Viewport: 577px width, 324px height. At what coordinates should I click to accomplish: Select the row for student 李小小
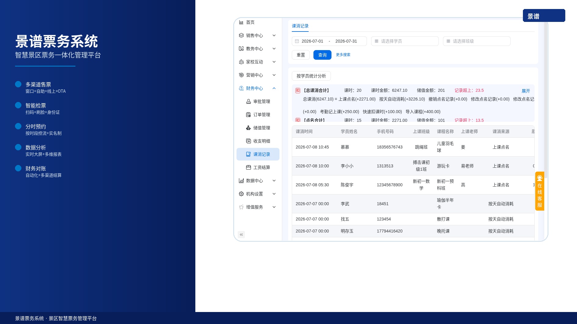click(x=413, y=166)
